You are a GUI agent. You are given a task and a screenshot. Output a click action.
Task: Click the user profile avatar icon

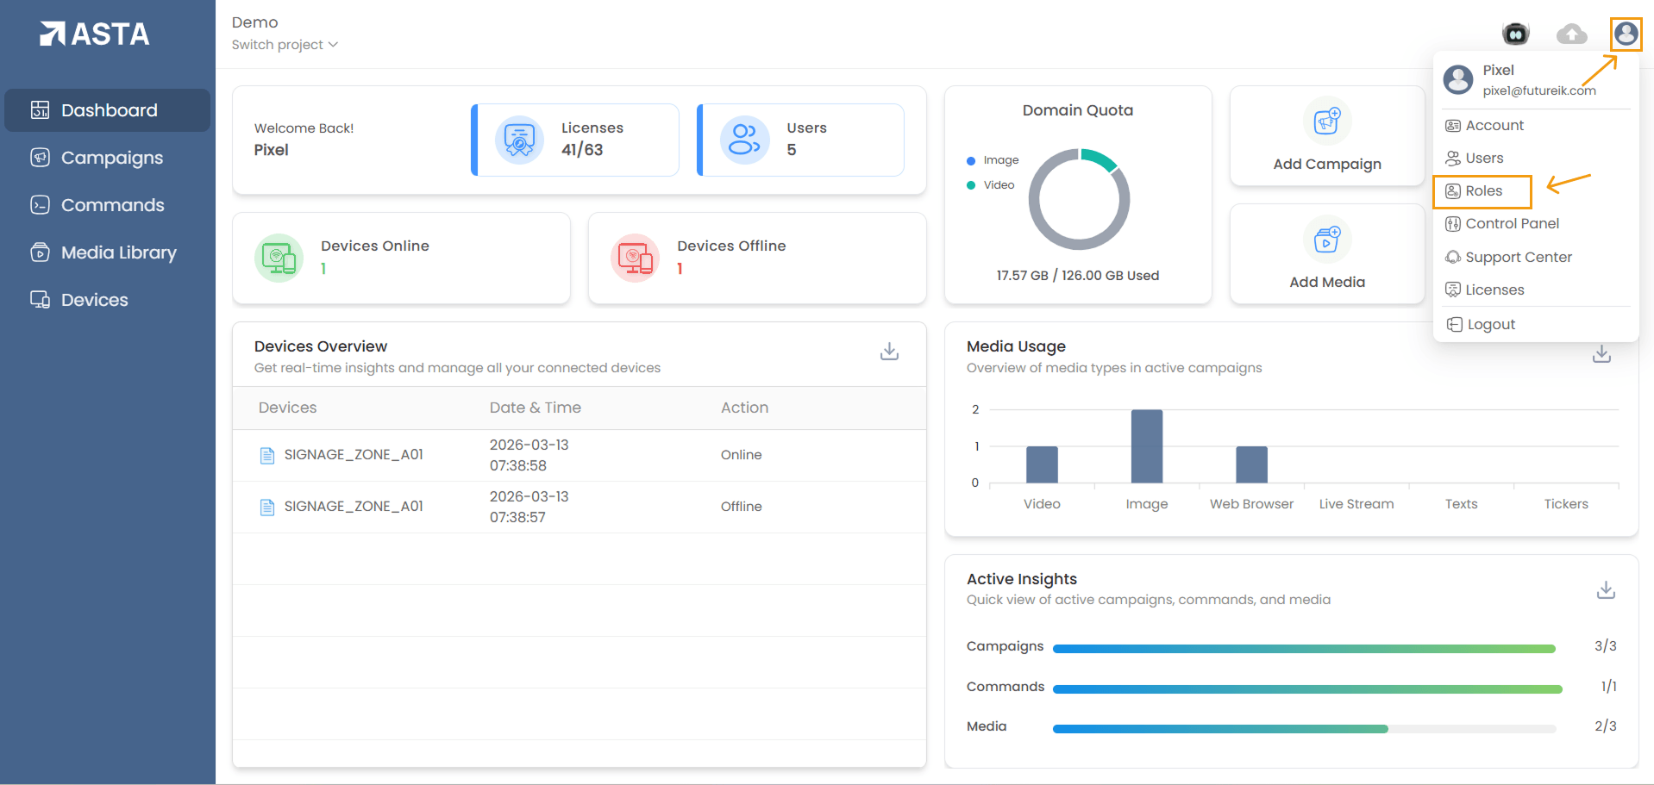1626,34
